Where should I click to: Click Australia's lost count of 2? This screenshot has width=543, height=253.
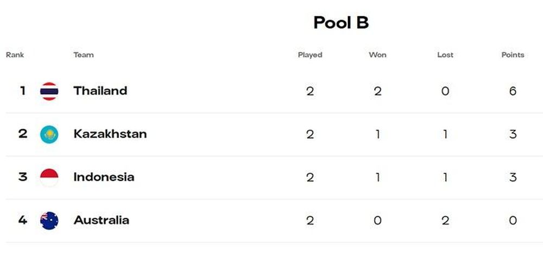(x=445, y=220)
